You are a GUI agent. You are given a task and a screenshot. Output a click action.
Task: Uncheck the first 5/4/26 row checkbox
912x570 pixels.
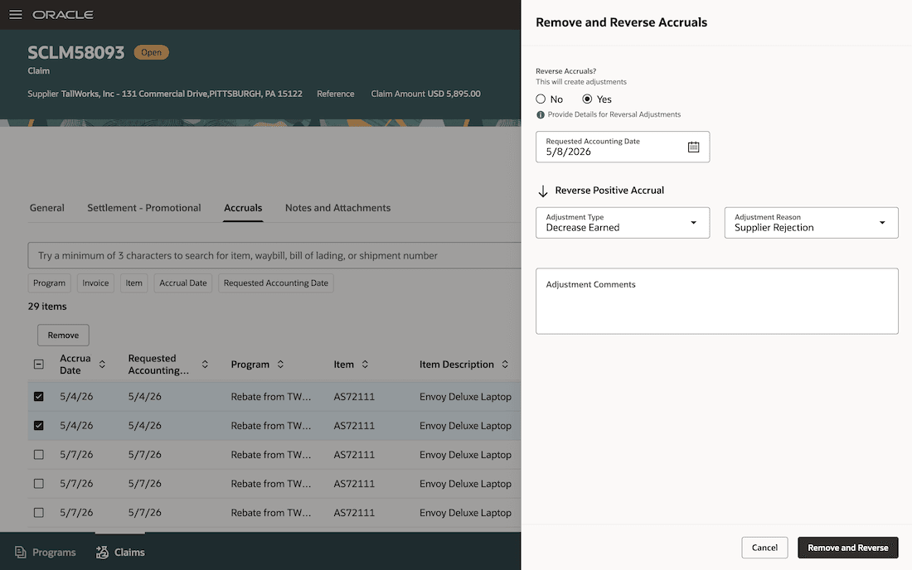pyautogui.click(x=38, y=396)
